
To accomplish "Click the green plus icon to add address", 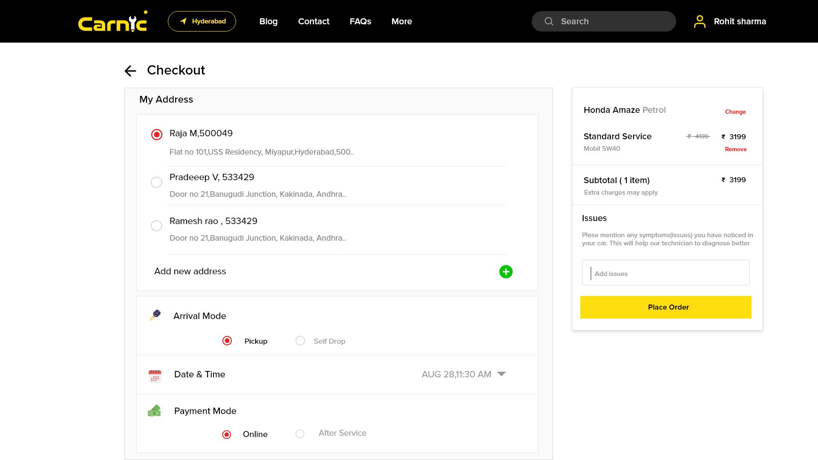I will pos(506,271).
